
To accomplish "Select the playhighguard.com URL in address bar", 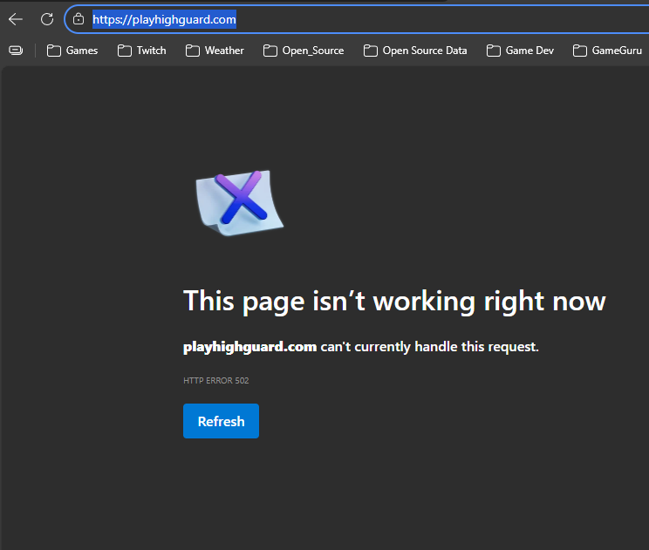I will tap(164, 19).
